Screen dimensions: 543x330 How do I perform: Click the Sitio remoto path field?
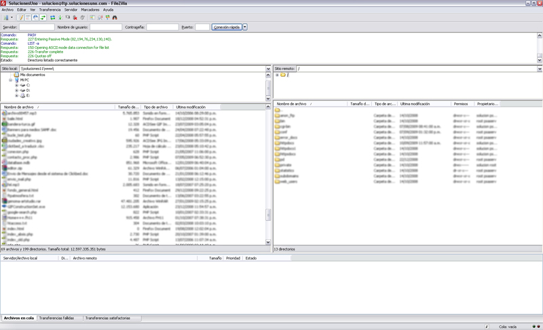point(417,69)
